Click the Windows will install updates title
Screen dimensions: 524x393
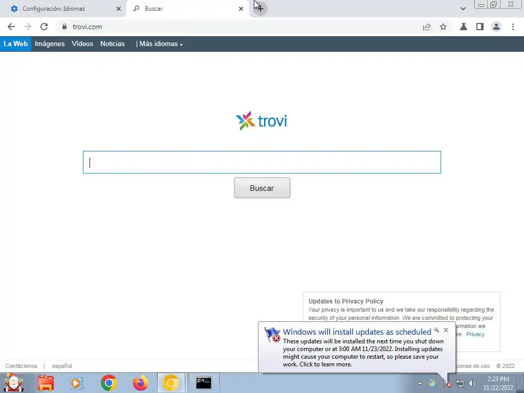pyautogui.click(x=357, y=332)
